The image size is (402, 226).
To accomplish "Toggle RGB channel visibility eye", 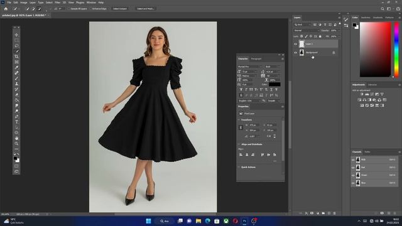I will tap(353, 159).
